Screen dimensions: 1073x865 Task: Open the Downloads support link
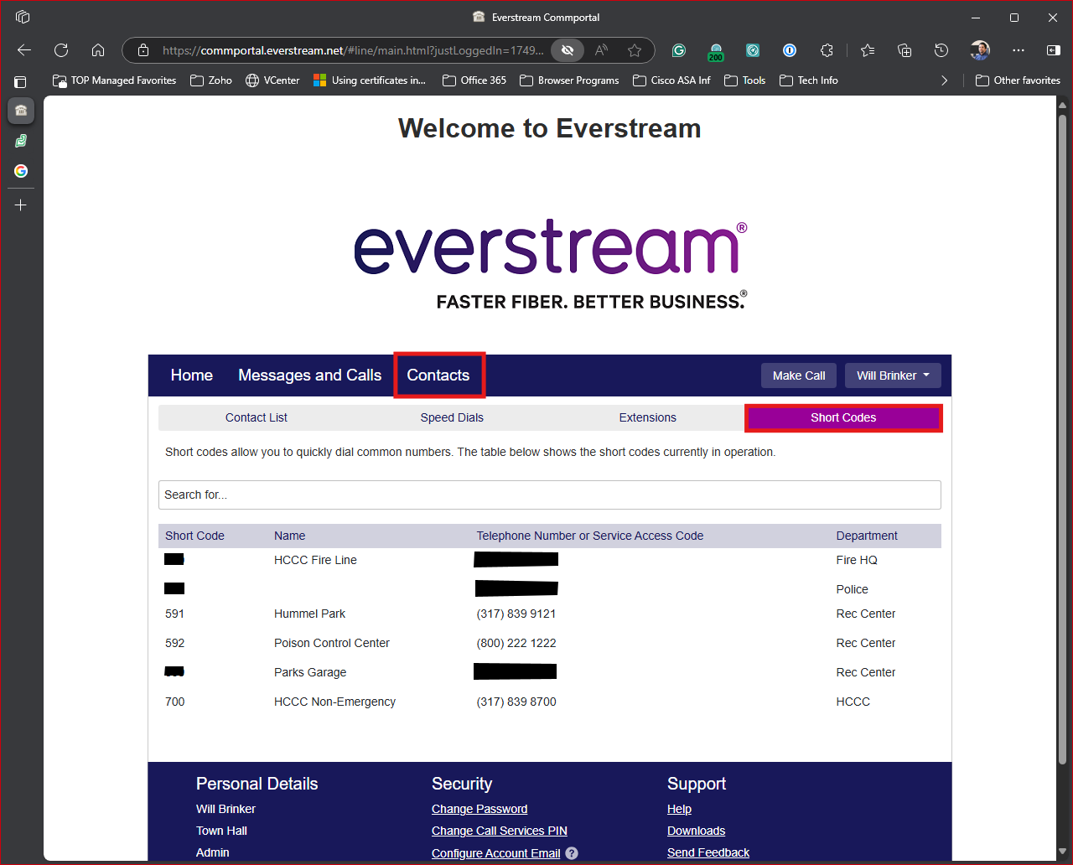coord(697,831)
